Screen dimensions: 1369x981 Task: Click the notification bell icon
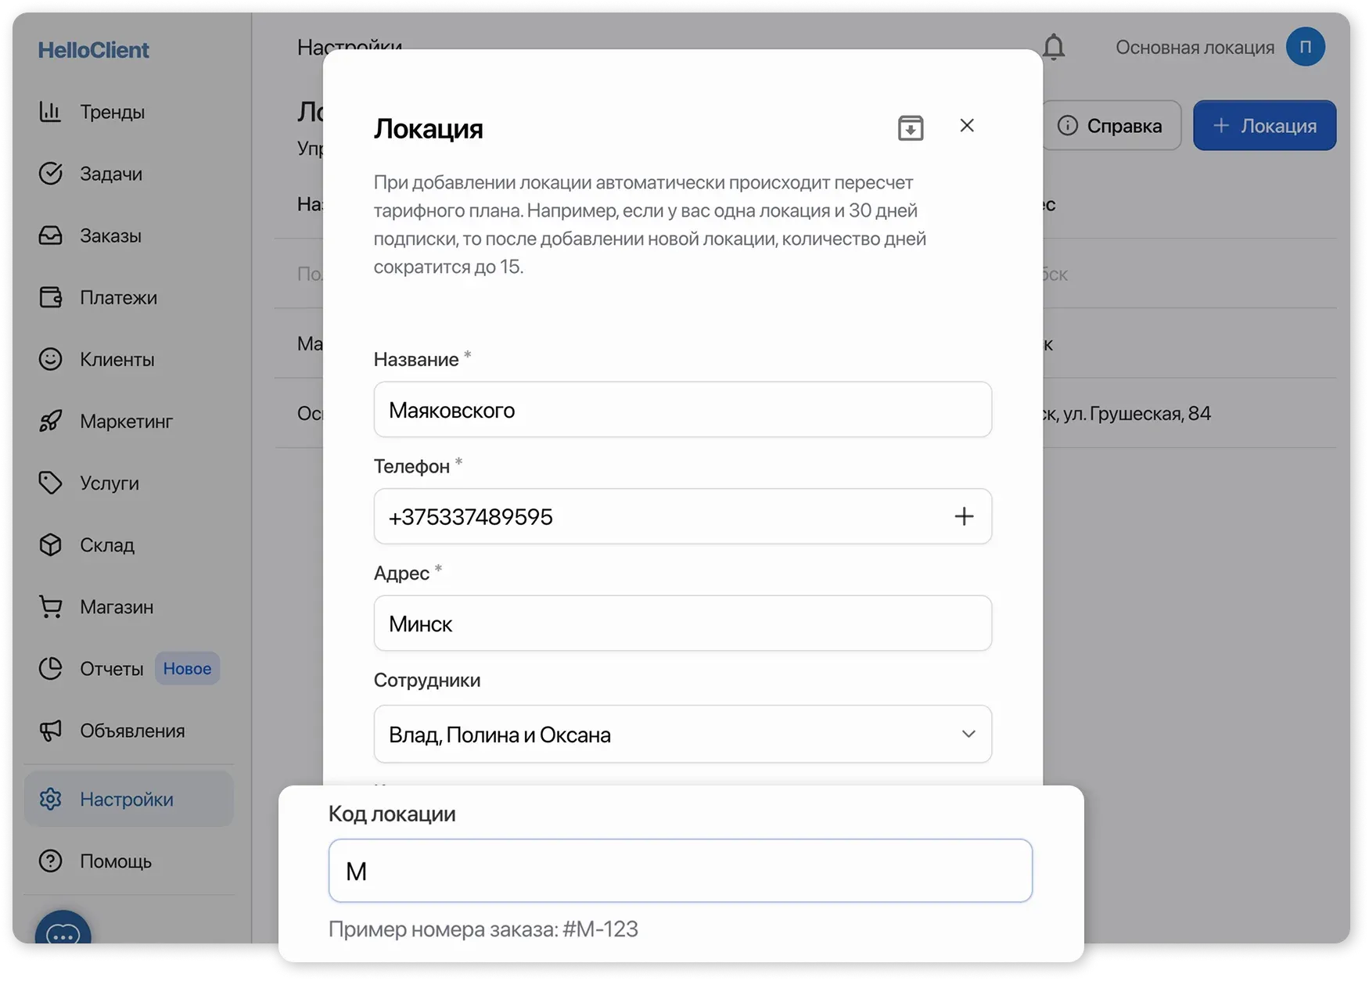coord(1054,48)
